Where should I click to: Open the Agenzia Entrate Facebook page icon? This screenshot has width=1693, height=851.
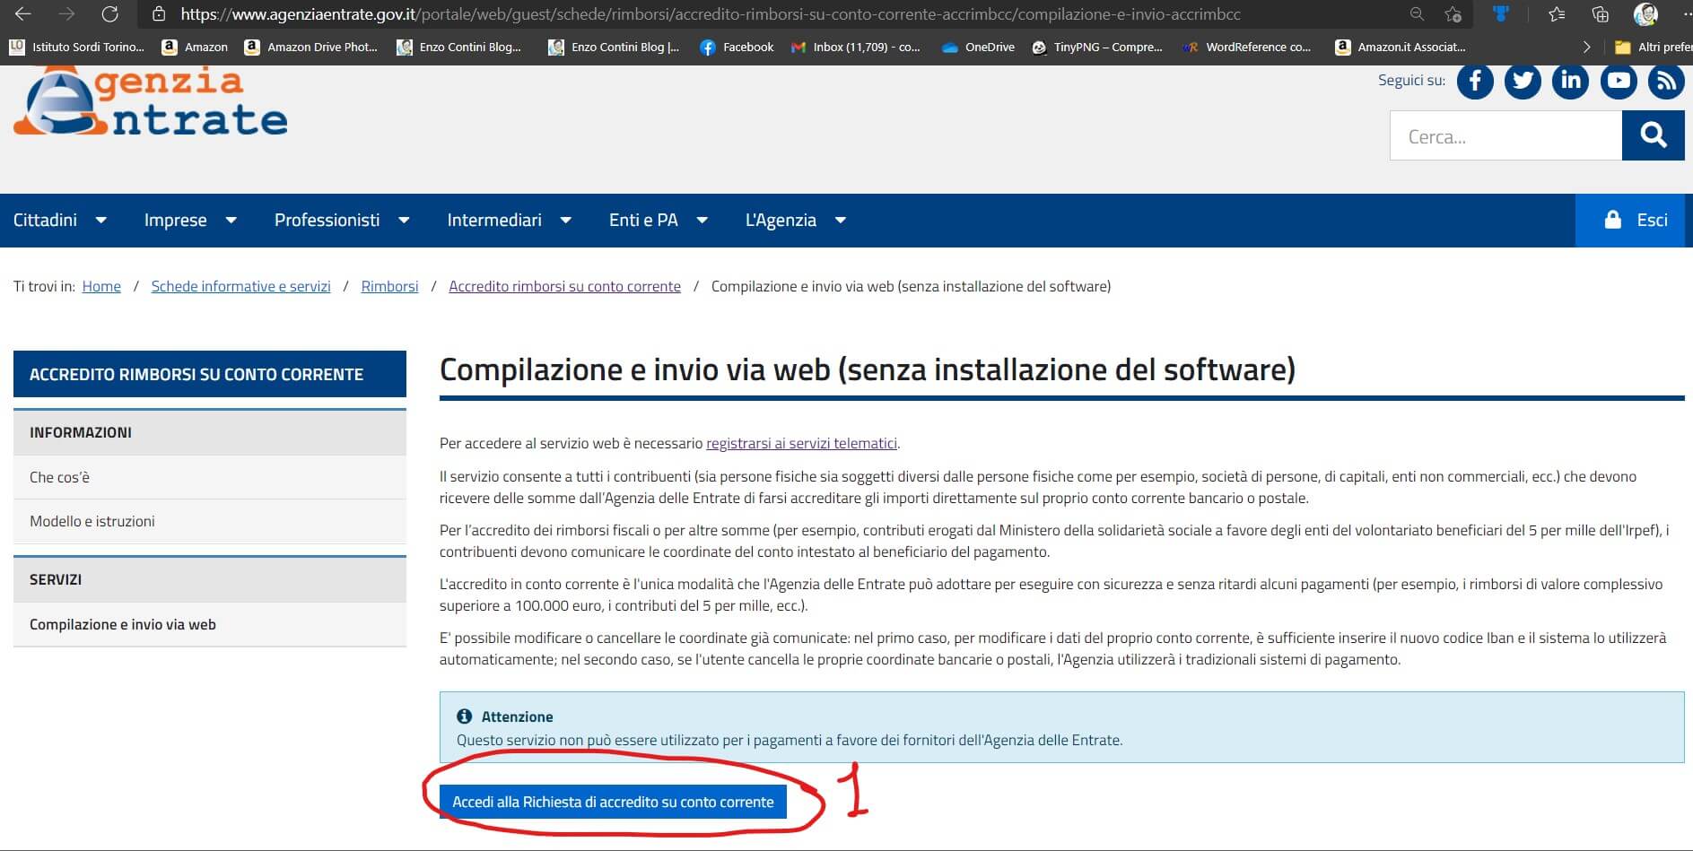click(x=1475, y=82)
